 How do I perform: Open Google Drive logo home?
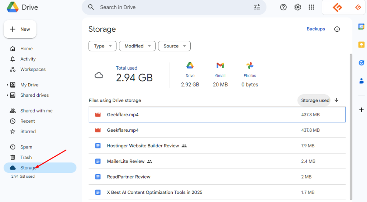pos(22,7)
